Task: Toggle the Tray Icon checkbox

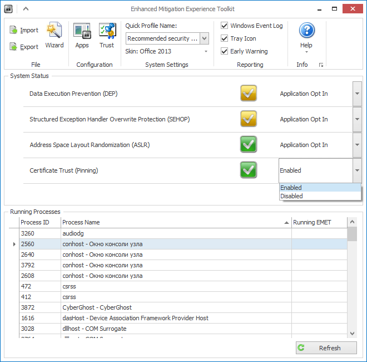Action: (224, 38)
